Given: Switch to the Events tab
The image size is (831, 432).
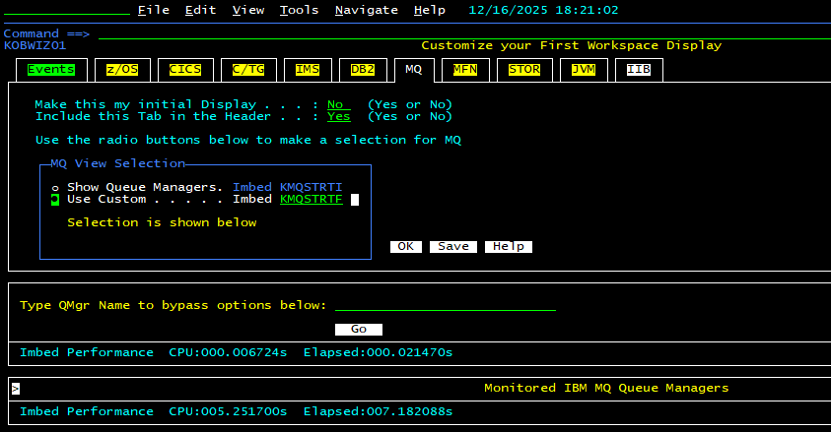Looking at the screenshot, I should (x=51, y=70).
